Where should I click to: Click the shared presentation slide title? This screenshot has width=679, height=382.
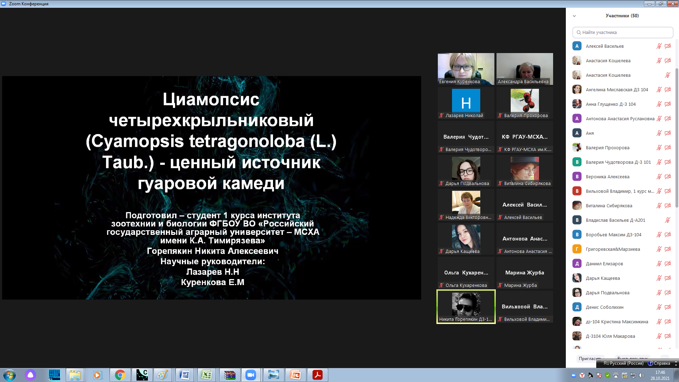pos(211,141)
